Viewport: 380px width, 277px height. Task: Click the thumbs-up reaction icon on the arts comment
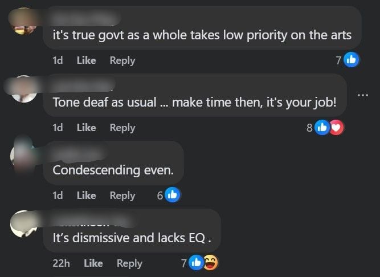click(351, 60)
